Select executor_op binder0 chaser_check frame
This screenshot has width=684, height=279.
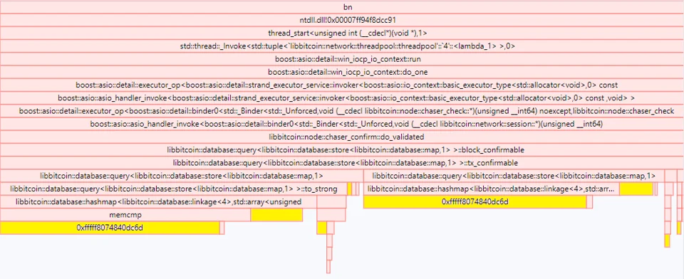click(x=342, y=111)
